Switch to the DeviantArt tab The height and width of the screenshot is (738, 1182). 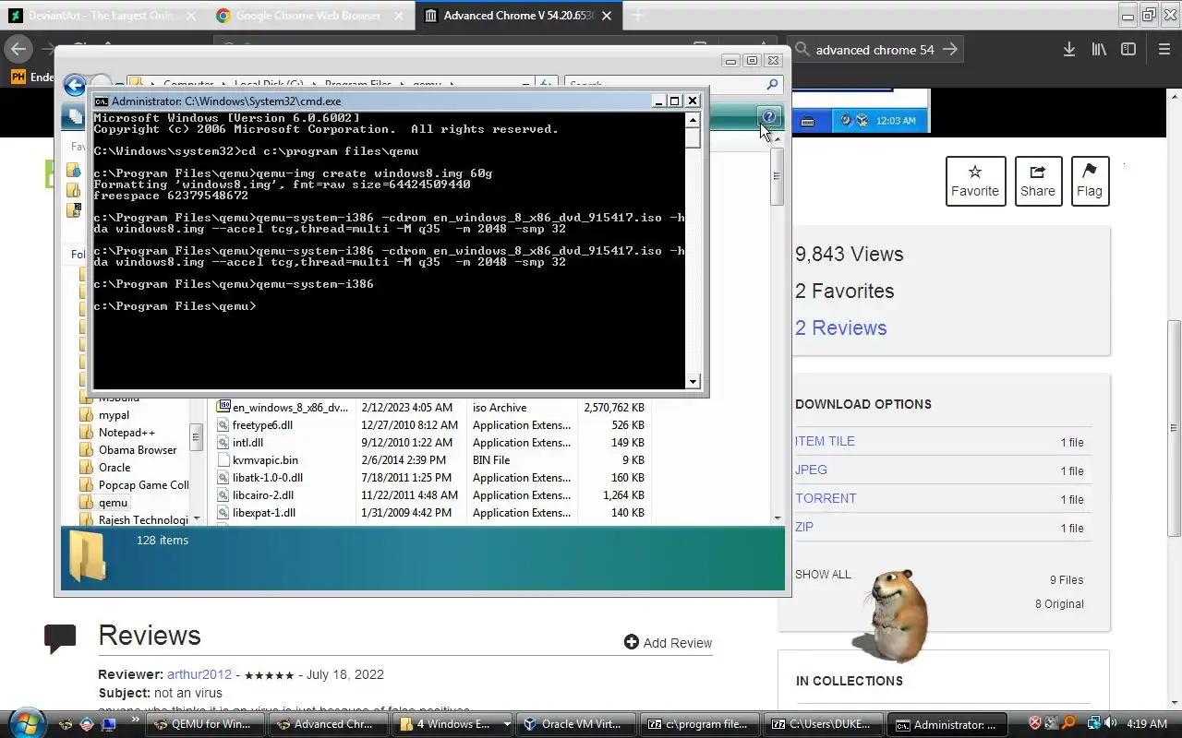(x=103, y=16)
